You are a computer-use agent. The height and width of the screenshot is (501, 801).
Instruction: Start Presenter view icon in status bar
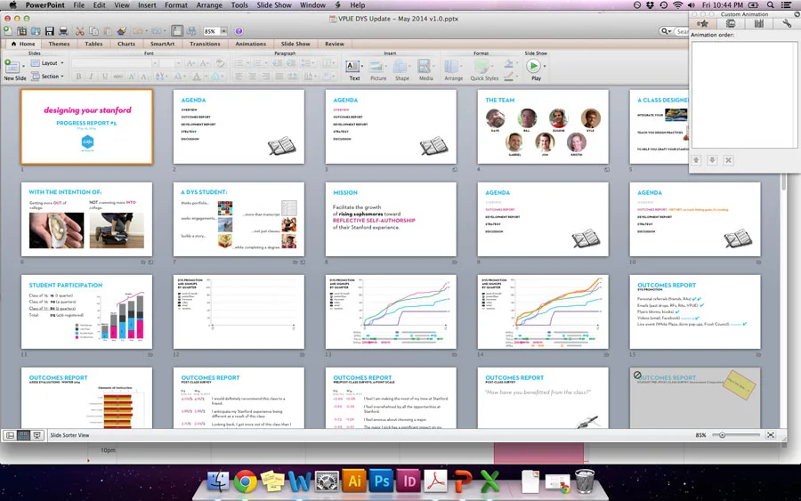[x=36, y=435]
